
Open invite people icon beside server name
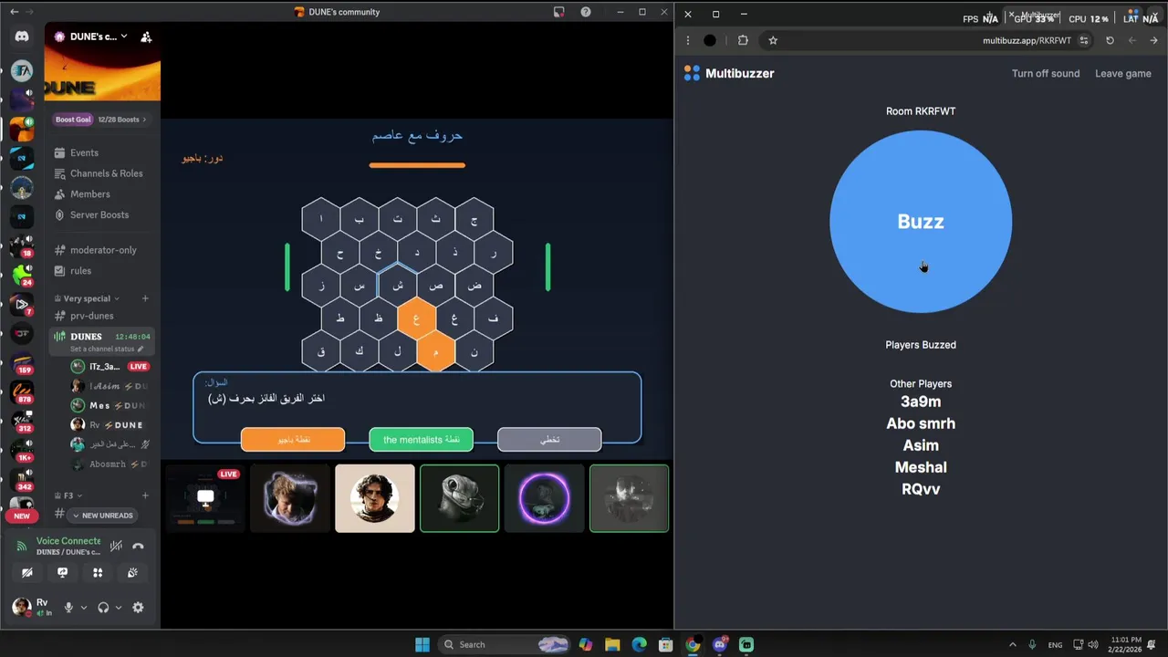pos(146,36)
